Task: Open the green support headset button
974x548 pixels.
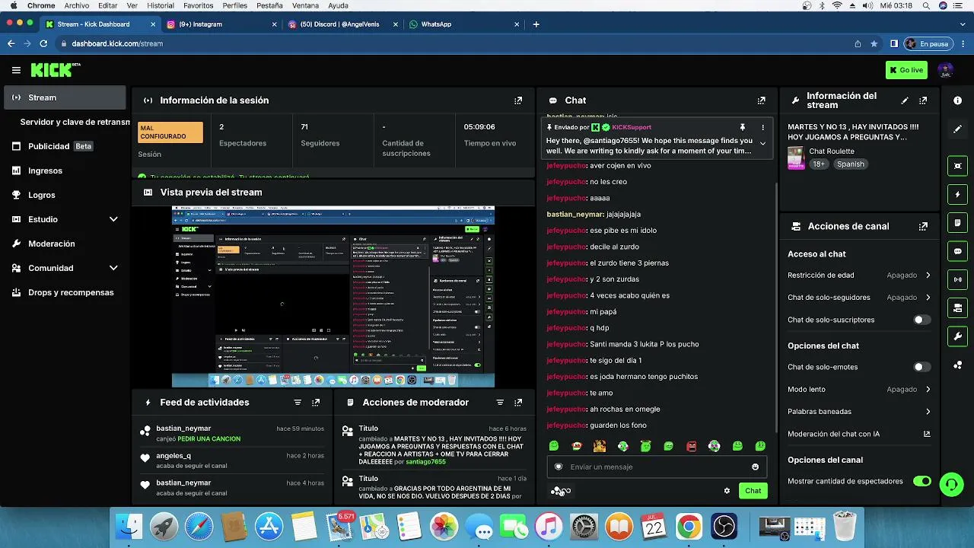Action: tap(950, 484)
